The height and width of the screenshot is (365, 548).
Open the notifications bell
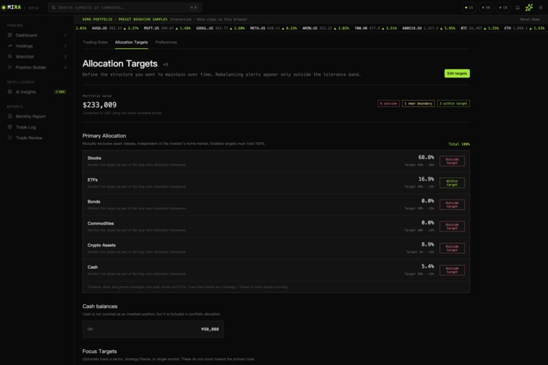517,7
